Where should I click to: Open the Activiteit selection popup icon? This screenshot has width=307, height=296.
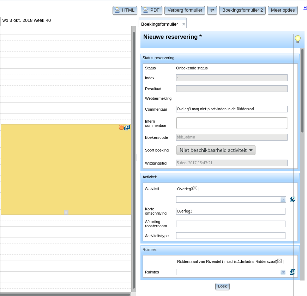(292, 199)
